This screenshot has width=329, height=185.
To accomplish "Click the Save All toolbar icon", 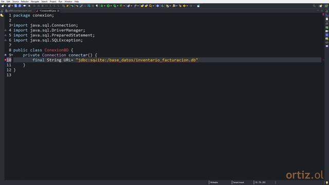I will coord(20,6).
